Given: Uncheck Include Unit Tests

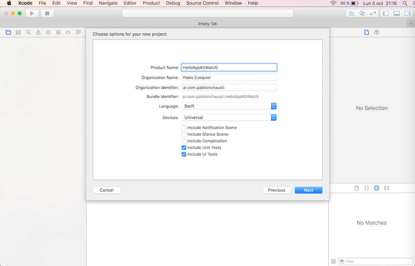Looking at the screenshot, I should [184, 148].
